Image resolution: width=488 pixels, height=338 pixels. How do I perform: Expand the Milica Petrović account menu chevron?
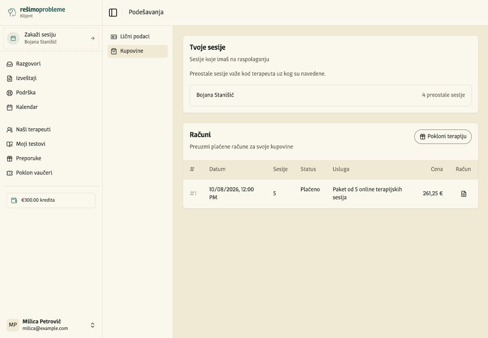click(x=93, y=325)
